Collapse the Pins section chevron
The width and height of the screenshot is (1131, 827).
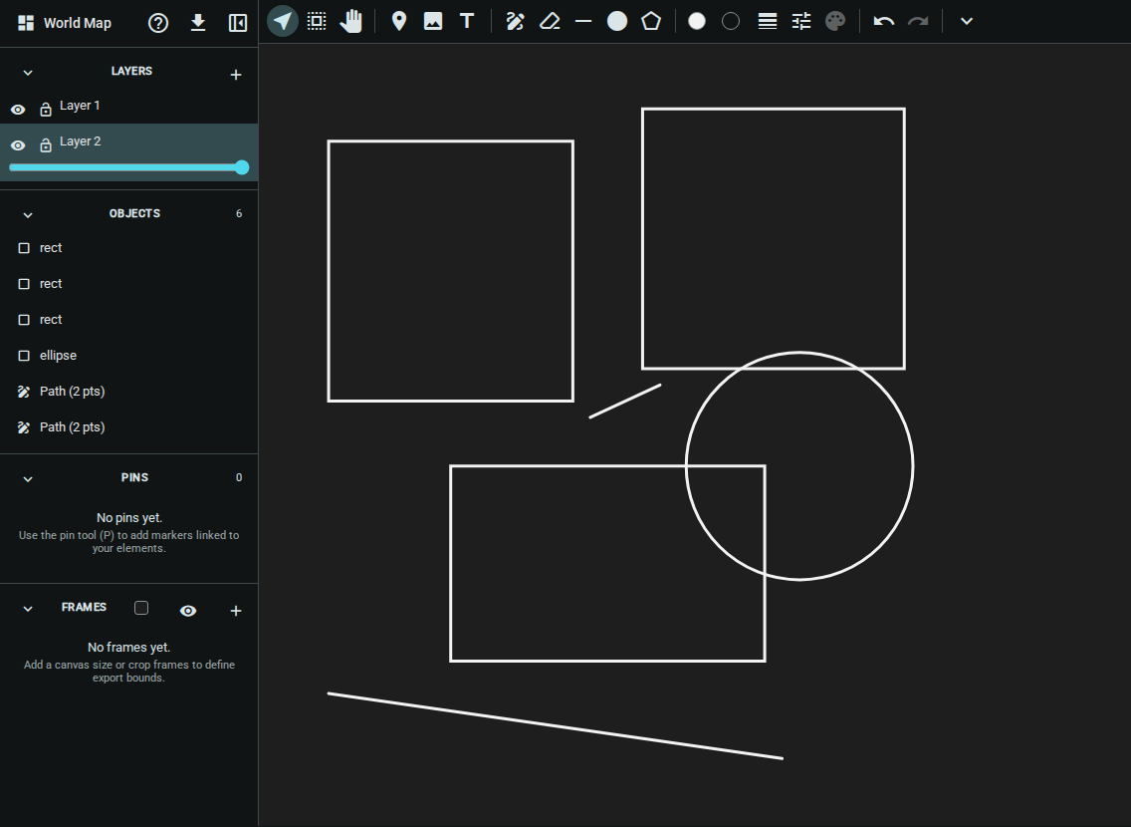[28, 479]
